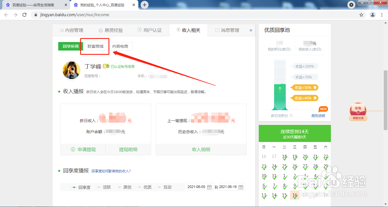Click the site lock icon in address bar
The image size is (388, 207).
pos(36,15)
